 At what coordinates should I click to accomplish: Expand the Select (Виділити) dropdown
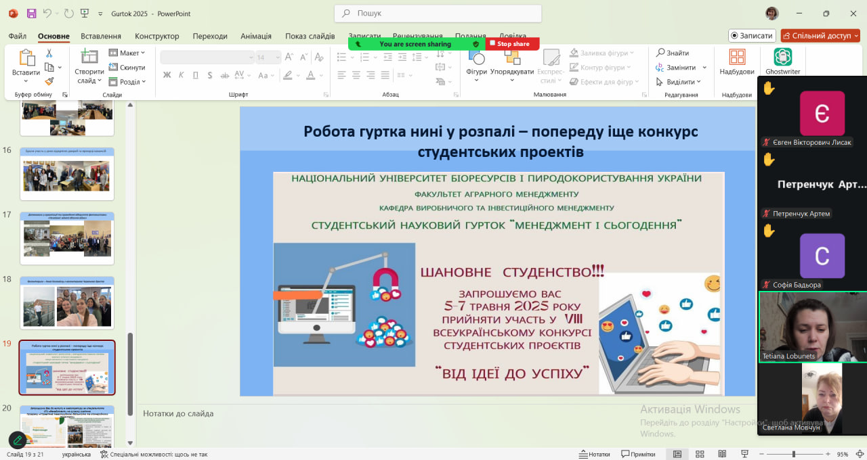[679, 82]
